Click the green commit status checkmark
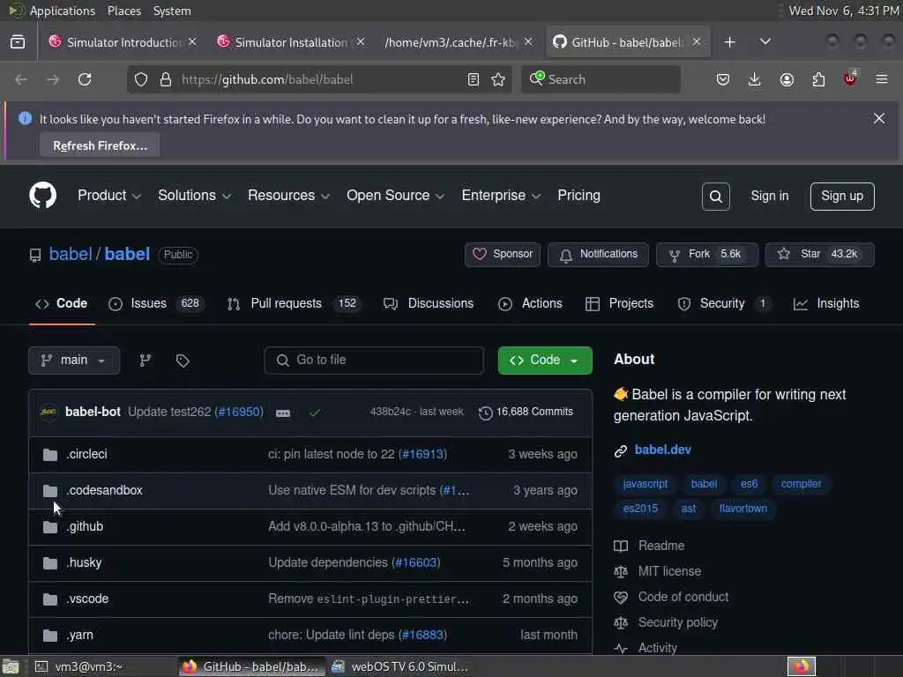The width and height of the screenshot is (903, 677). [315, 413]
